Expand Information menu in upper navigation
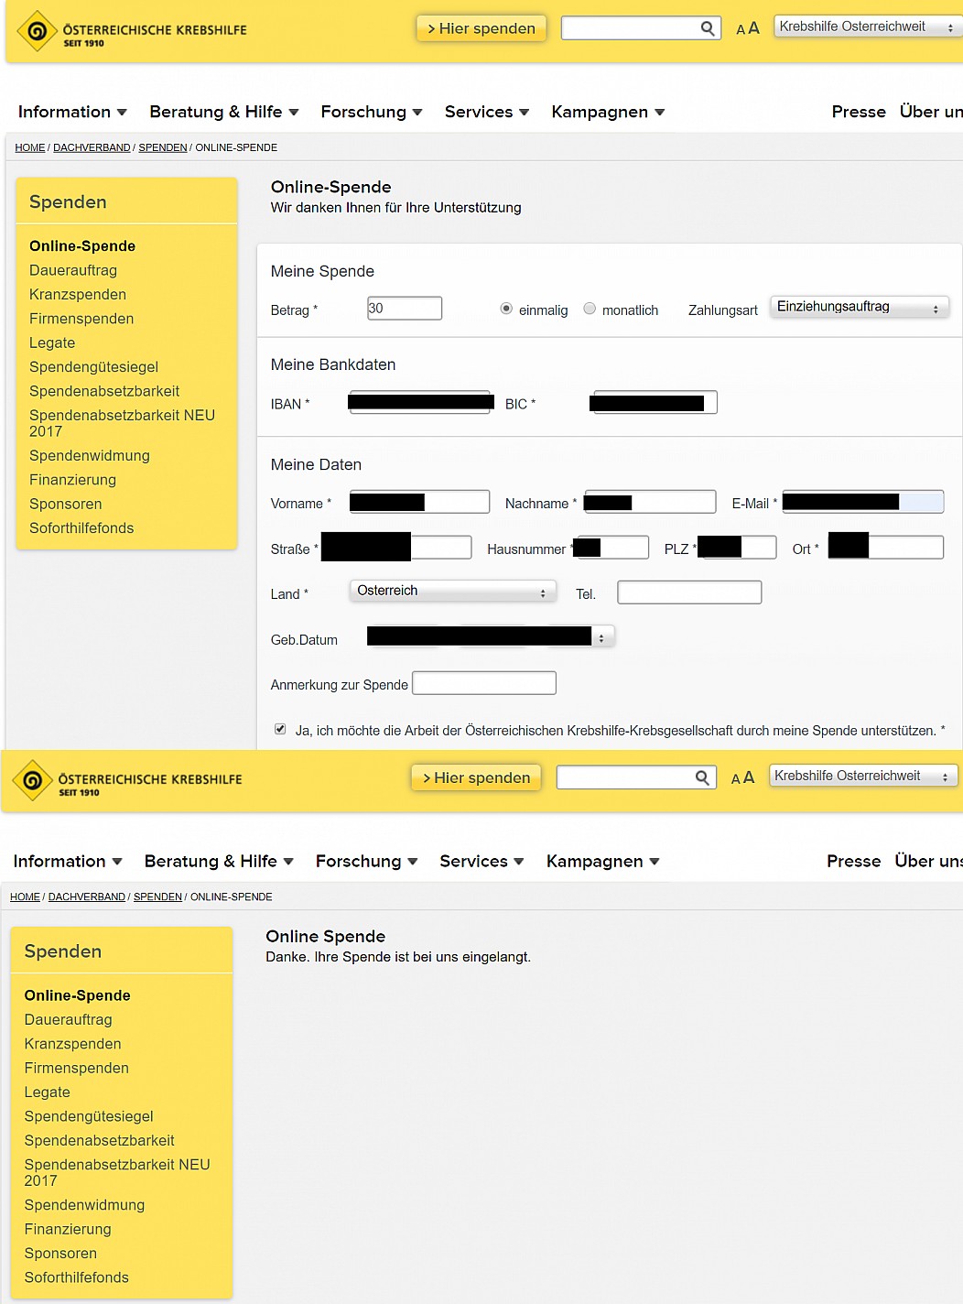The height and width of the screenshot is (1304, 963). pos(72,112)
